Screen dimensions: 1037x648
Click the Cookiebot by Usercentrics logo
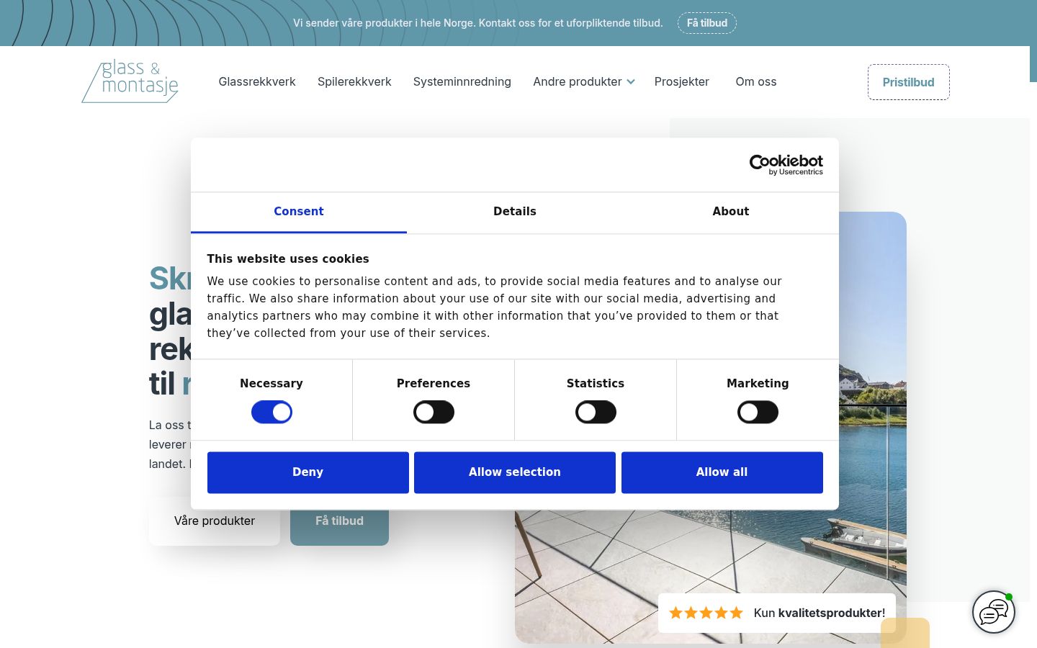tap(786, 165)
